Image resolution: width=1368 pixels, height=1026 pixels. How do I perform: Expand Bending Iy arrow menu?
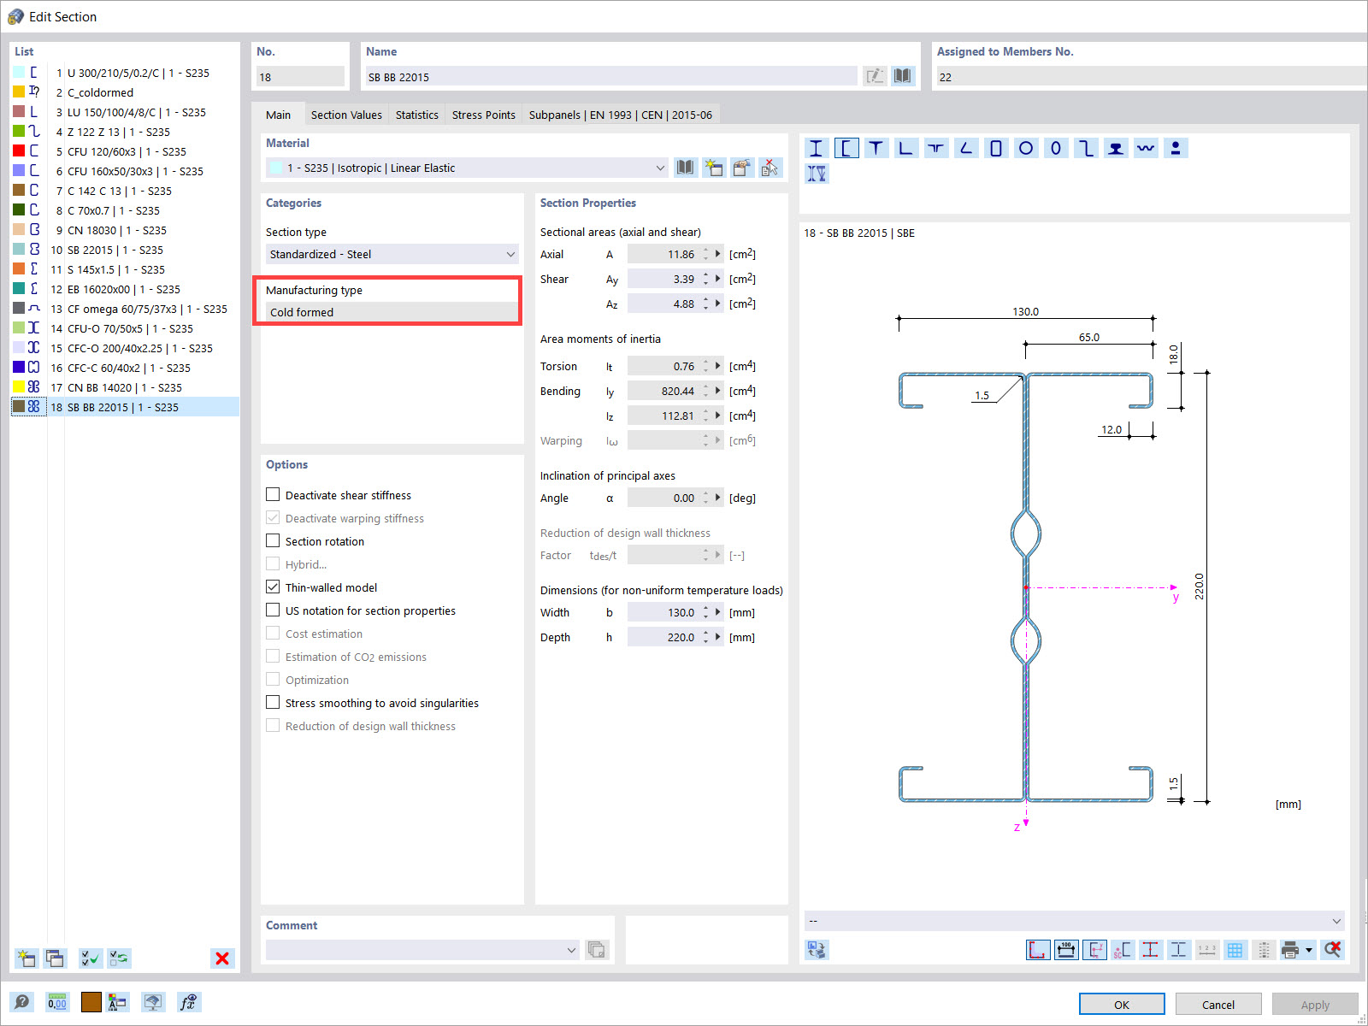coord(718,391)
